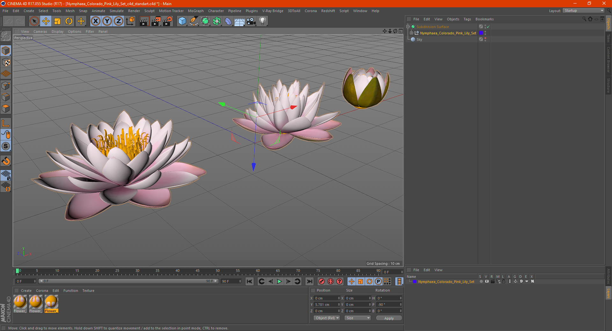This screenshot has height=331, width=612.
Task: Toggle Enable Snap in left toolbar
Action: coord(6,161)
